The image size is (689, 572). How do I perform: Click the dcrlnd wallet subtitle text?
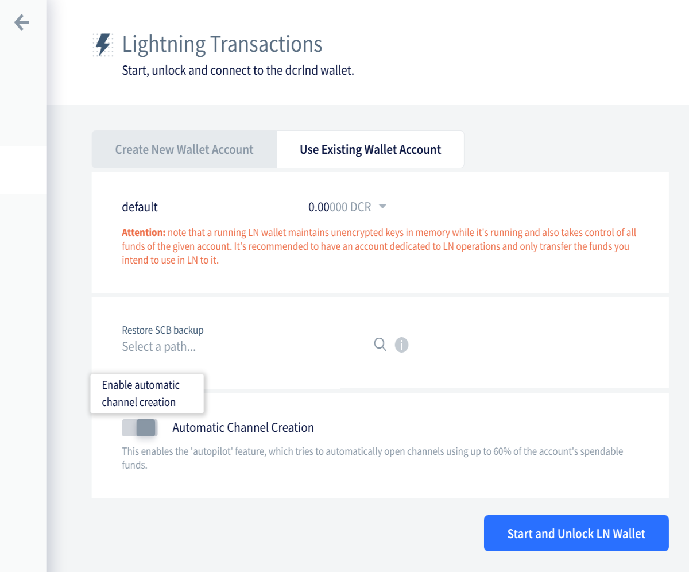[x=238, y=72]
